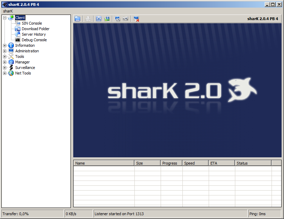Click the Net Tools globe icon

click(x=11, y=73)
